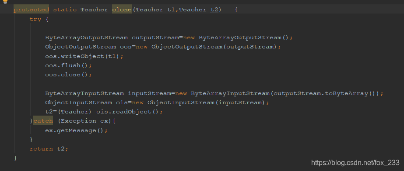Click 't2' in the return statement

[61, 149]
